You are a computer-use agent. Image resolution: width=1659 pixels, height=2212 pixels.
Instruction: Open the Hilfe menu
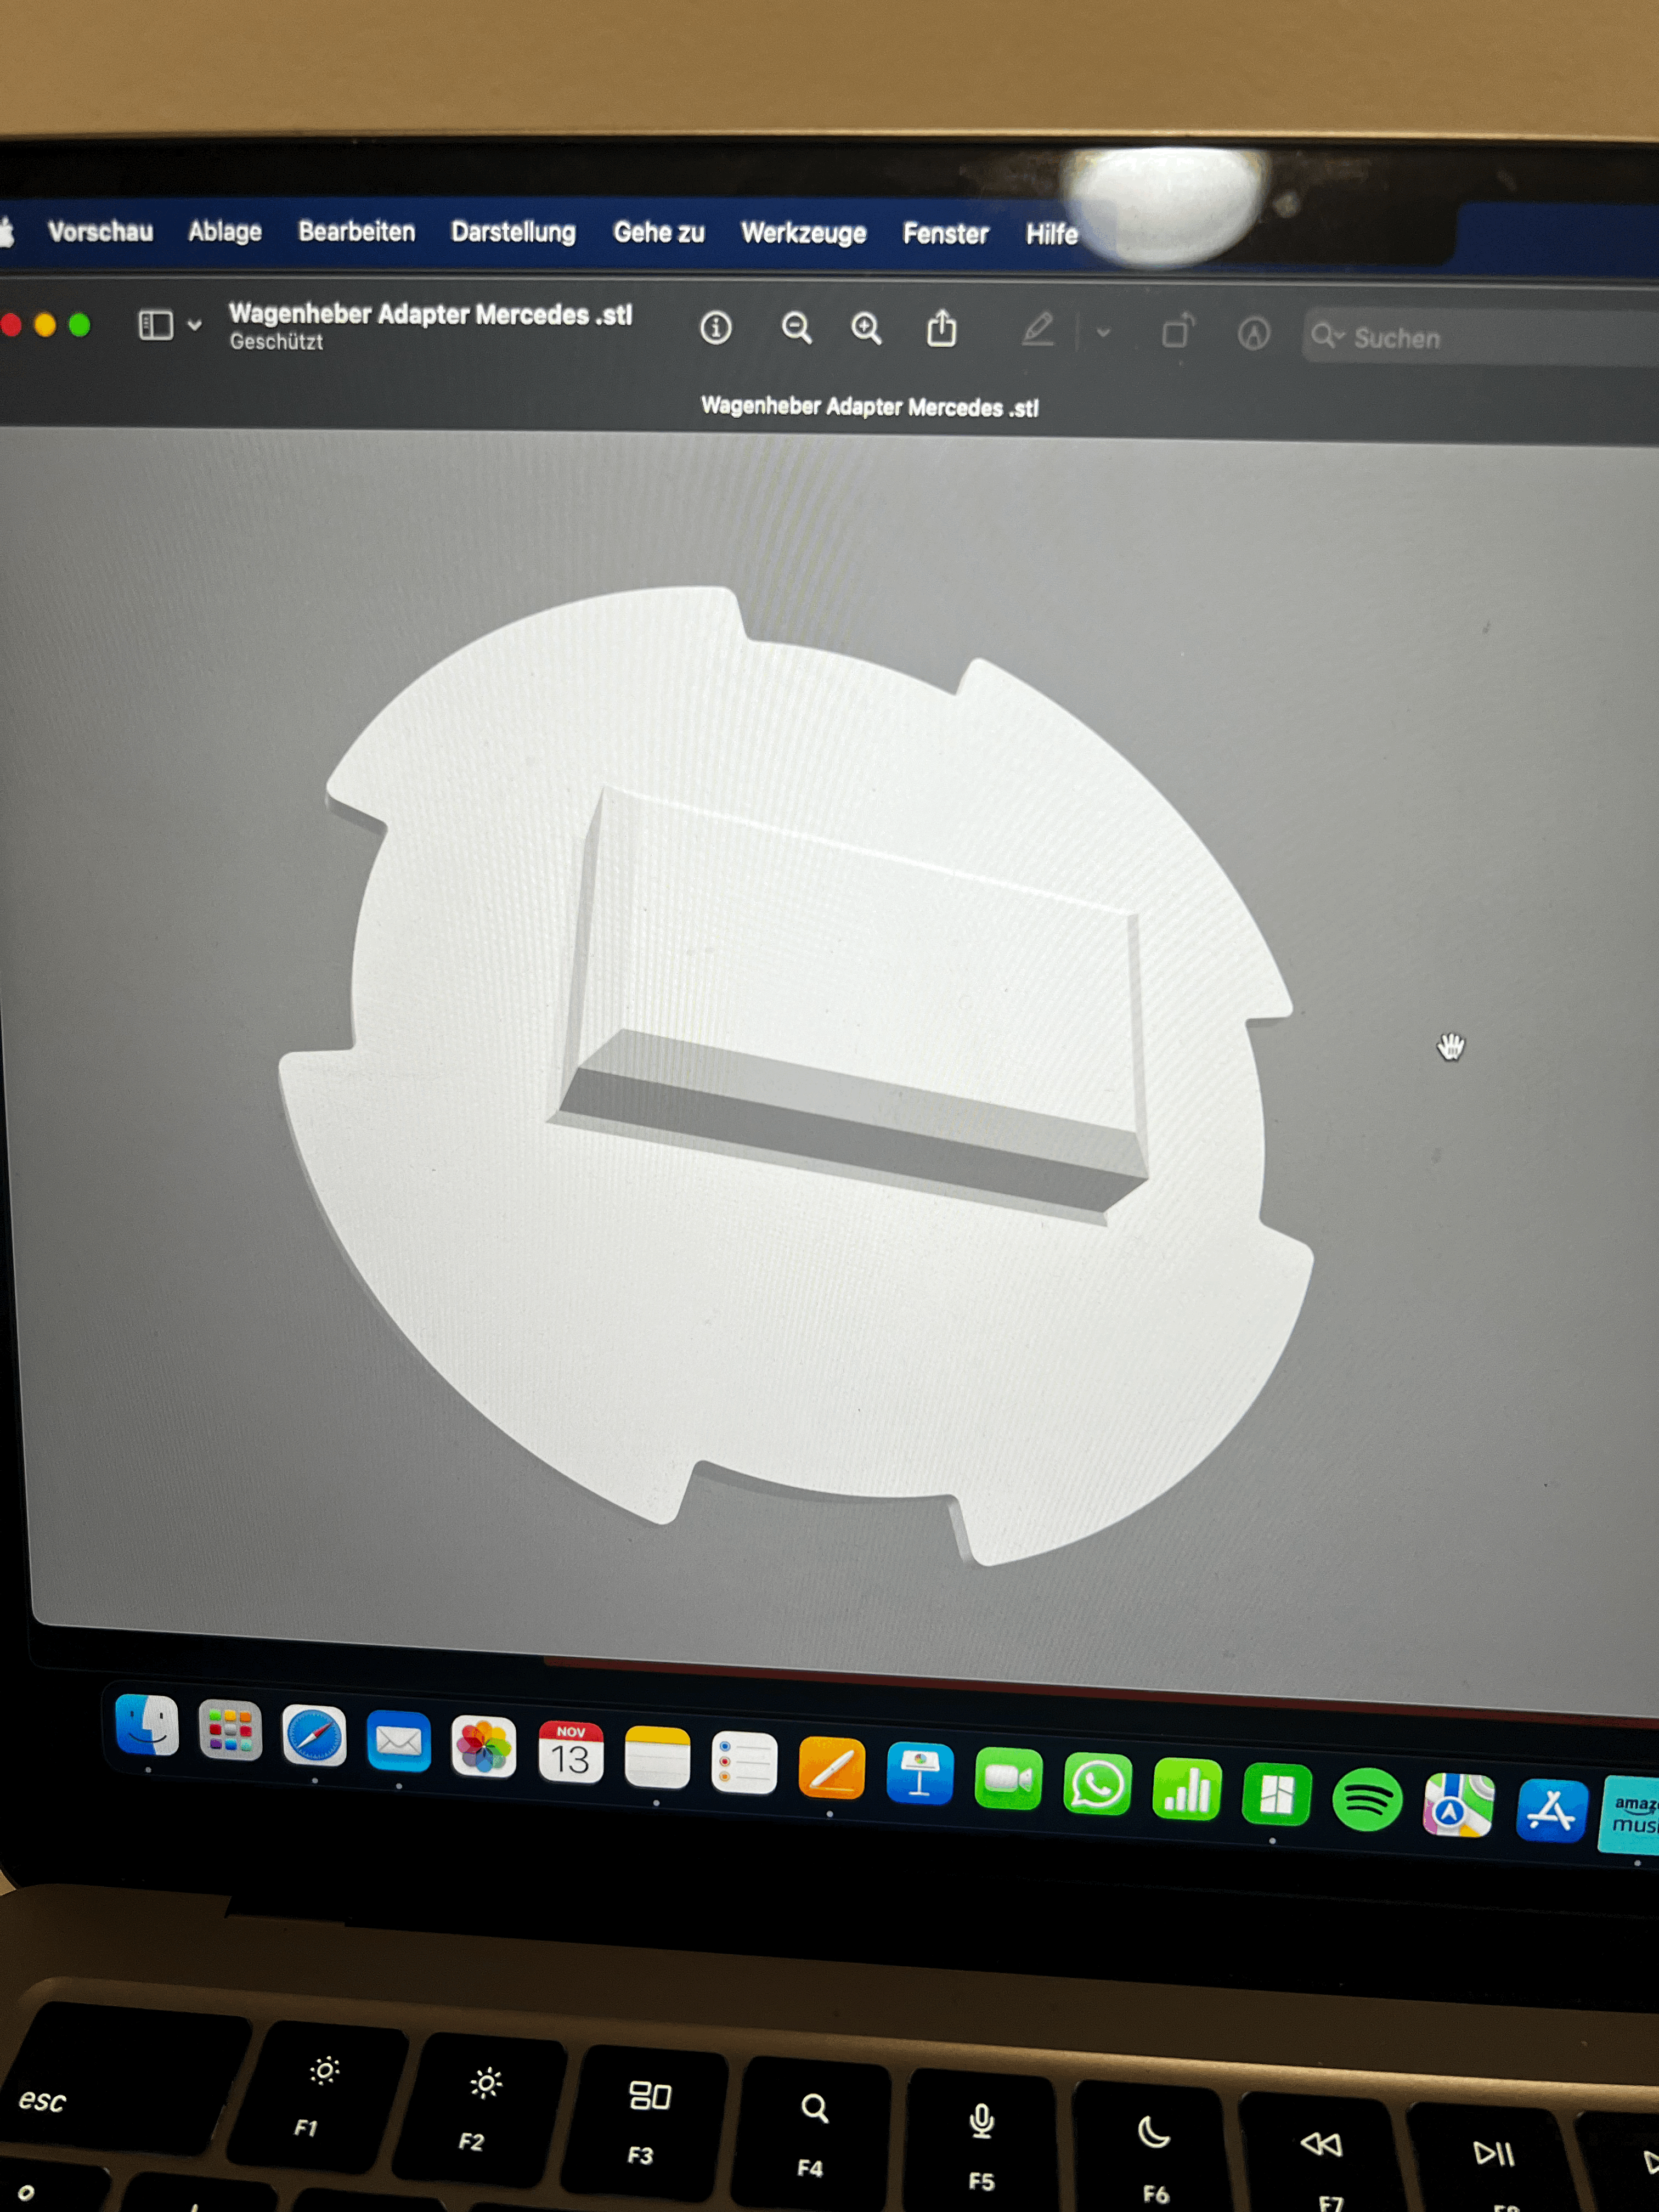tap(1052, 234)
